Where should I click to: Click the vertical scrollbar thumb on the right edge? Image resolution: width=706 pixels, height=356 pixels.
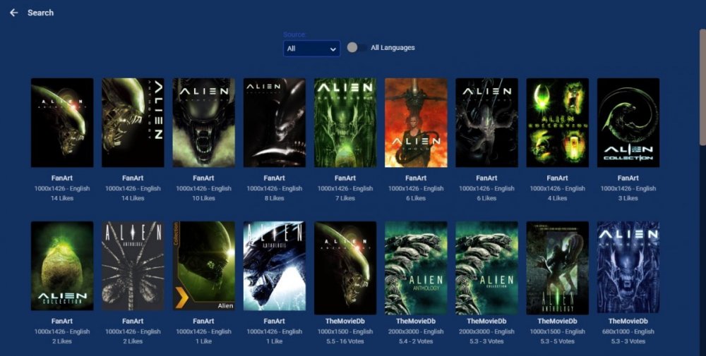pos(702,87)
